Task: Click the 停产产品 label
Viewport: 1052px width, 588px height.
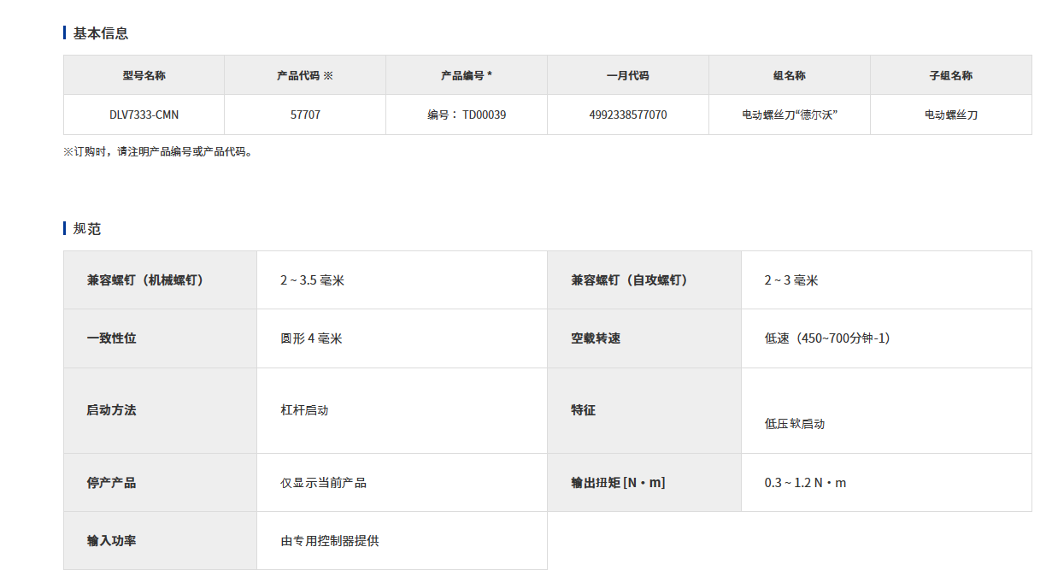Action: [x=111, y=483]
